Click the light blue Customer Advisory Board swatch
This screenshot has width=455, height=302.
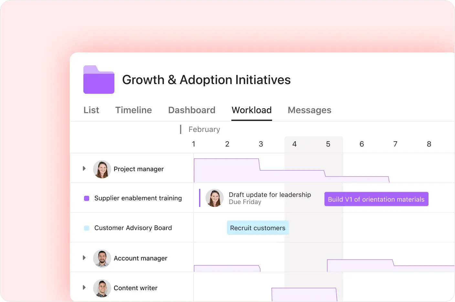87,228
